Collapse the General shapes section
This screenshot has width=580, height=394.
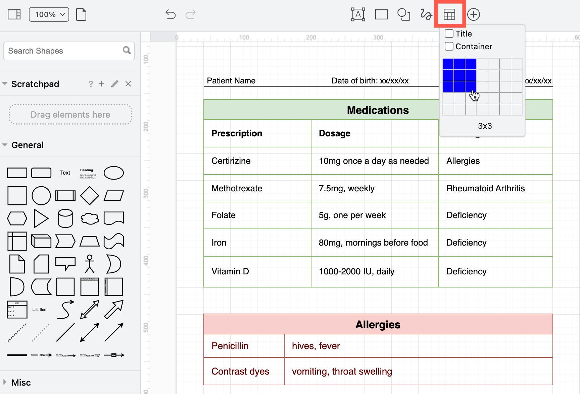pos(5,145)
